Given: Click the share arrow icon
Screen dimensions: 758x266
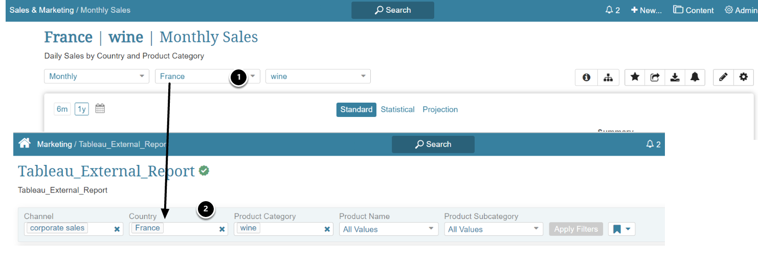Looking at the screenshot, I should click(655, 77).
